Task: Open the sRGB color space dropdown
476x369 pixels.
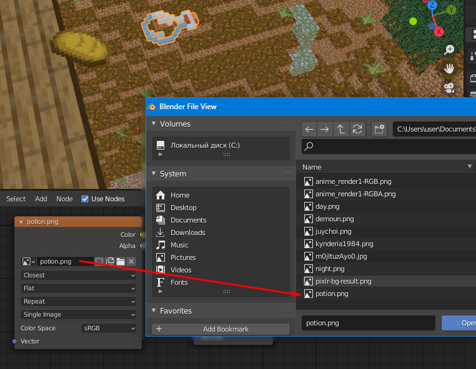Action: click(109, 328)
